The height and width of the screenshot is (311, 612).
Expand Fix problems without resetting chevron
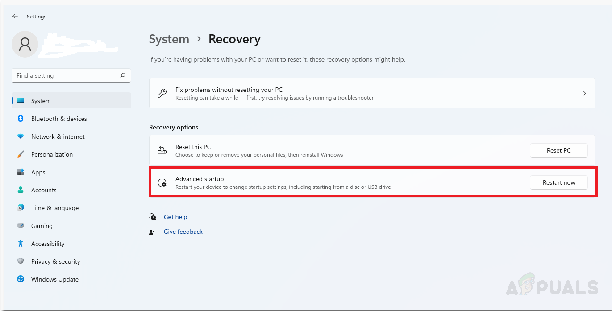pyautogui.click(x=584, y=93)
